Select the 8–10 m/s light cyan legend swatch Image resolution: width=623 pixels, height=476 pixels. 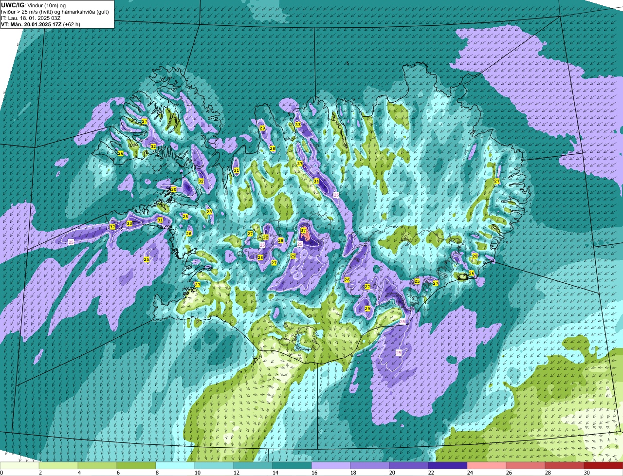tap(175, 465)
